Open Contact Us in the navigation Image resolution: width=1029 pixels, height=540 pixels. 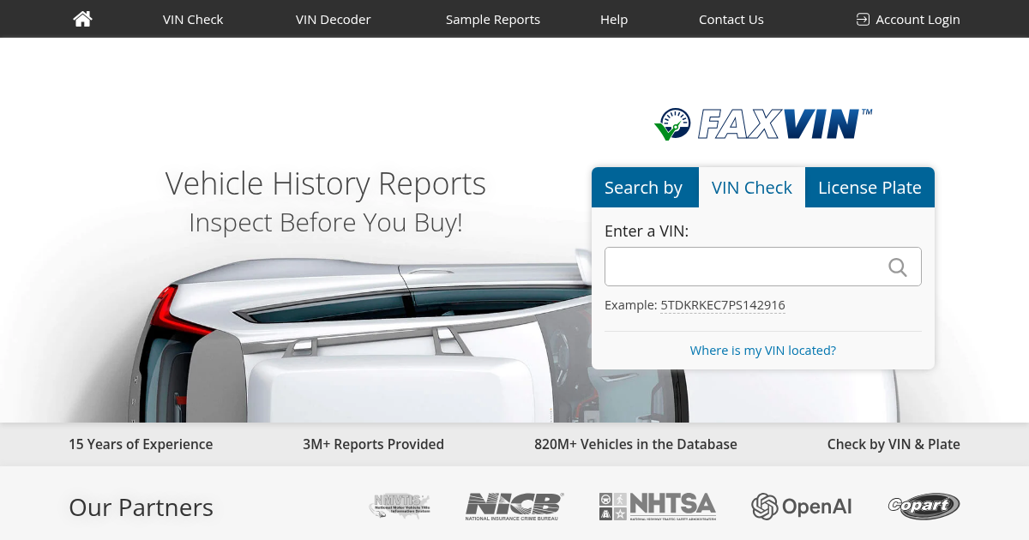click(731, 19)
